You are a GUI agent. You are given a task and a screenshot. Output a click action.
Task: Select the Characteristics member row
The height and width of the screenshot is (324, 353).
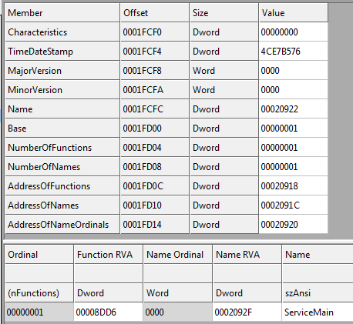tap(166, 32)
